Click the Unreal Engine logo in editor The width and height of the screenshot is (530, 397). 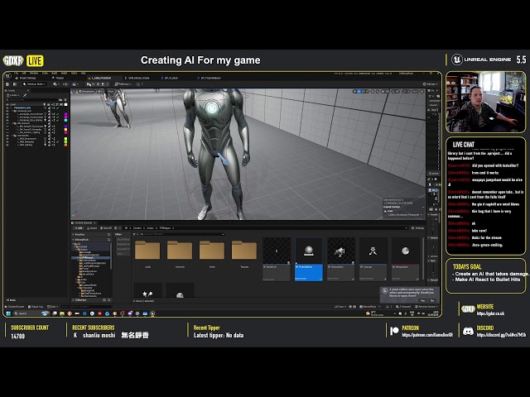pos(8,76)
